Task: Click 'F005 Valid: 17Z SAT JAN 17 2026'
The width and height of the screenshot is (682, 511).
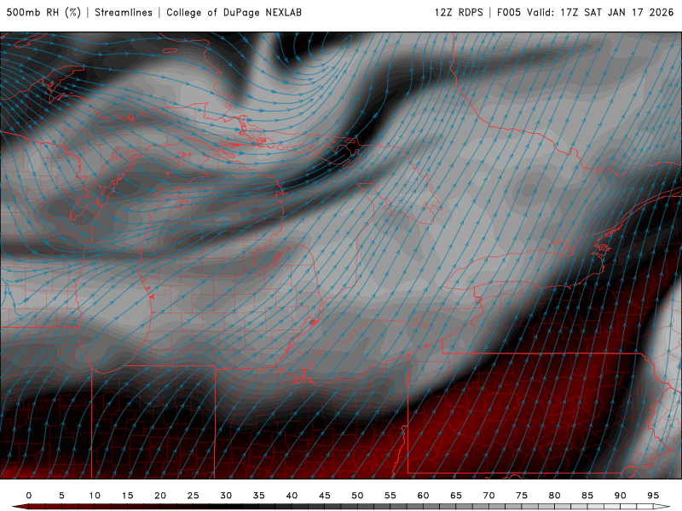Action: (x=586, y=12)
